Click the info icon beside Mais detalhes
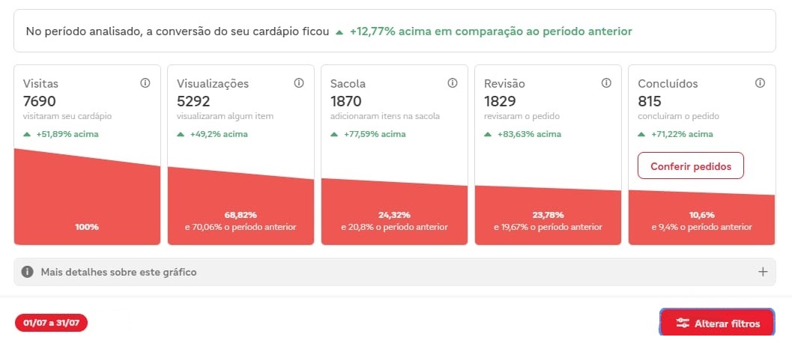This screenshot has width=792, height=343. [28, 272]
